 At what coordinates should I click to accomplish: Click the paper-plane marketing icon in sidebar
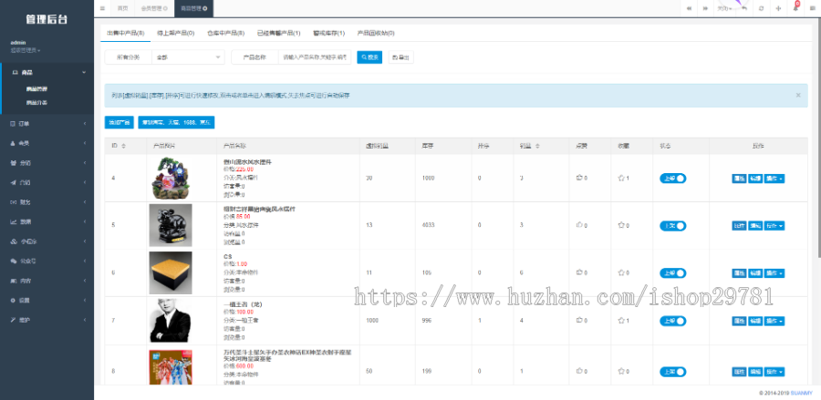tap(14, 182)
